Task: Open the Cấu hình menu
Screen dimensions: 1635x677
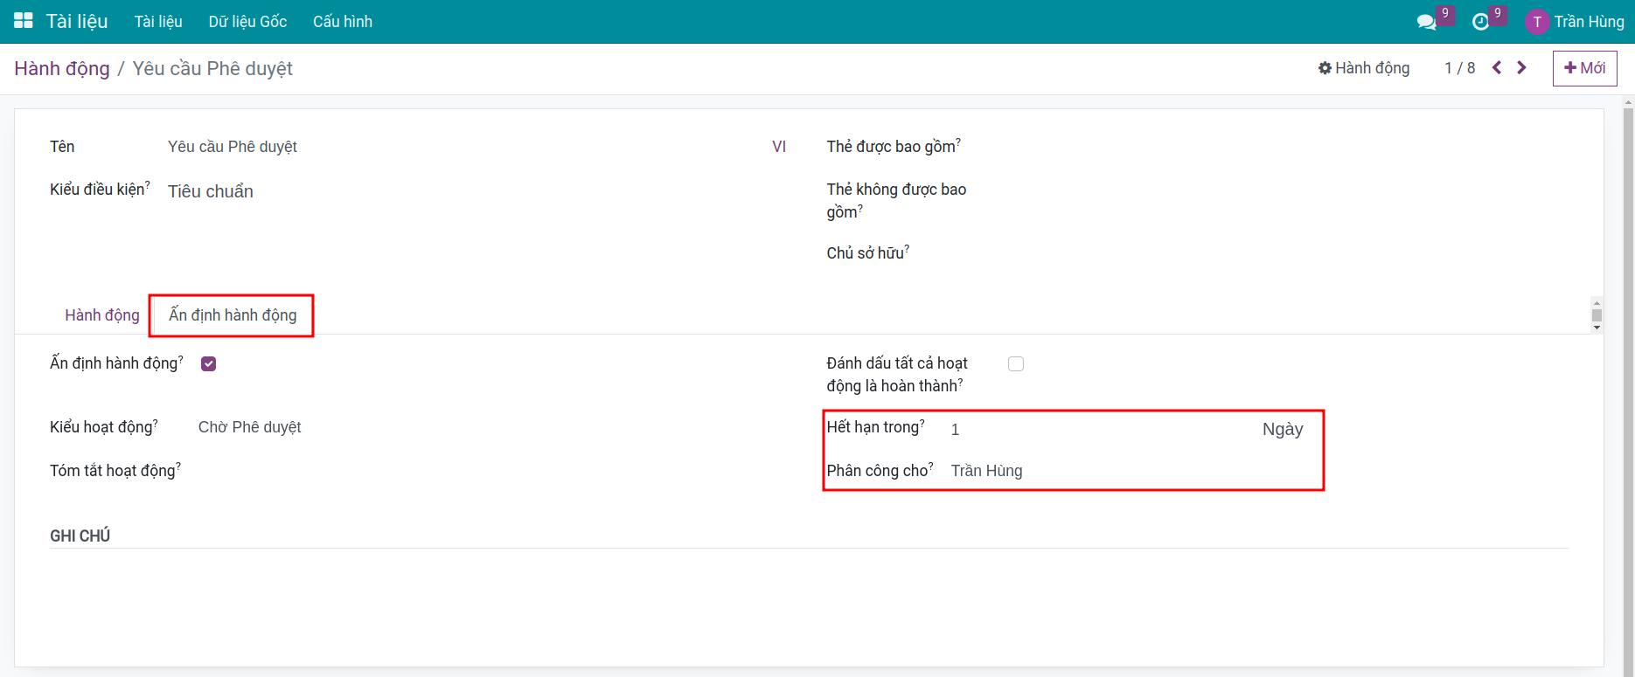Action: pos(342,22)
